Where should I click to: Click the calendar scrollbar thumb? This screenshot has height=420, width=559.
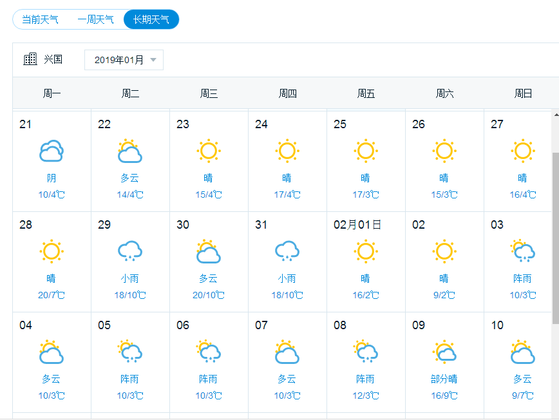point(555,238)
